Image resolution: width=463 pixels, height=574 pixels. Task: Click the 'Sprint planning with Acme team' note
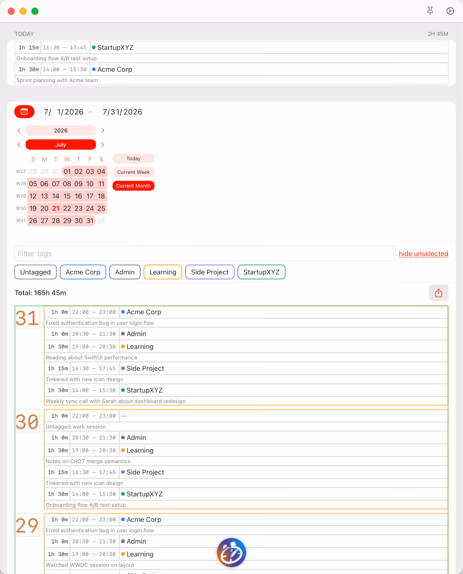57,80
